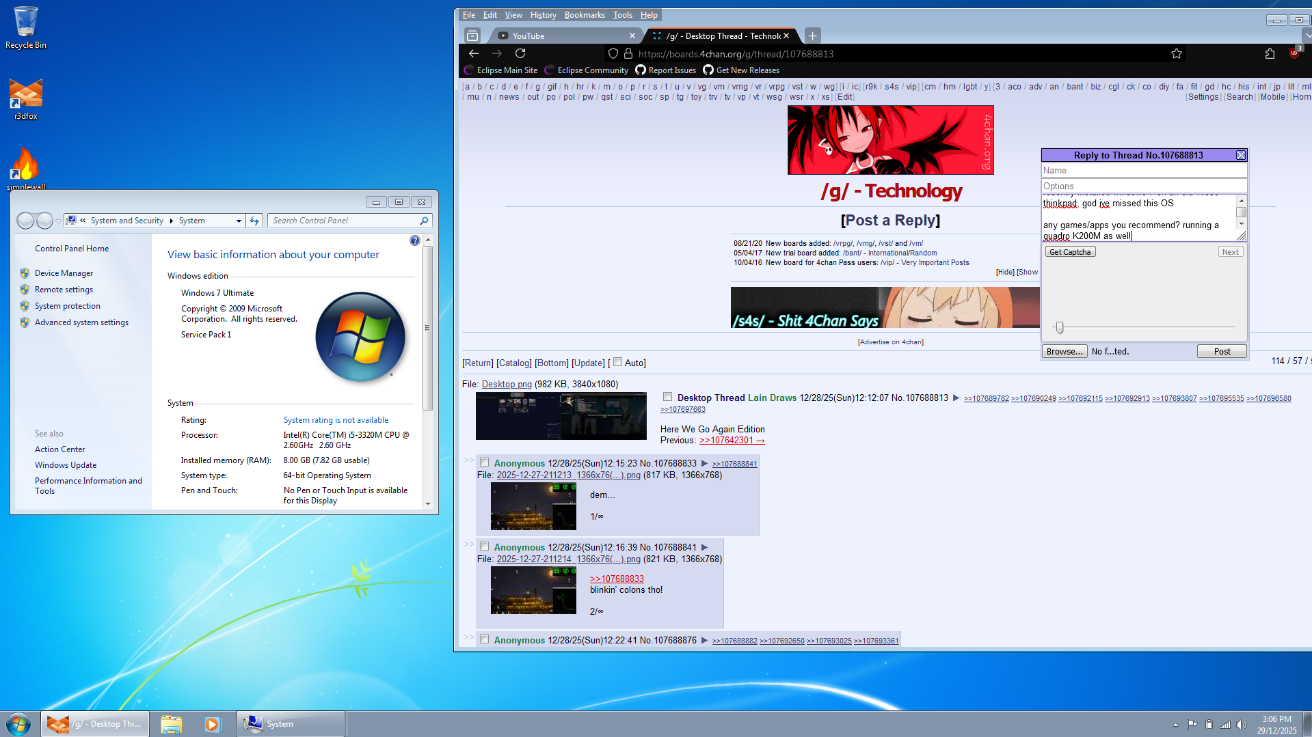Open the Recycle Bin desktop icon
Viewport: 1312px width, 737px height.
(x=25, y=27)
